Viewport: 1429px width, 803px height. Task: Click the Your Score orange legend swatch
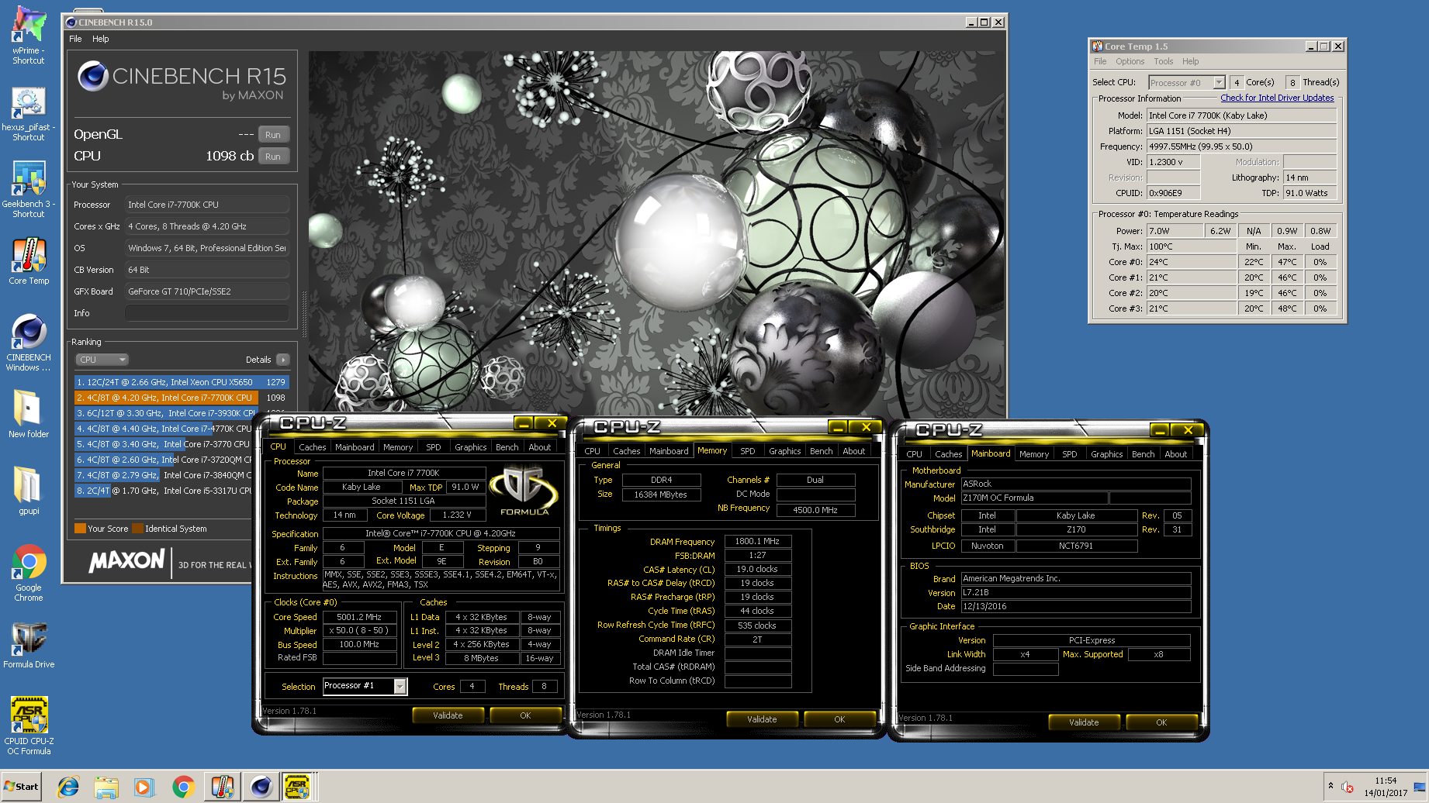point(80,529)
